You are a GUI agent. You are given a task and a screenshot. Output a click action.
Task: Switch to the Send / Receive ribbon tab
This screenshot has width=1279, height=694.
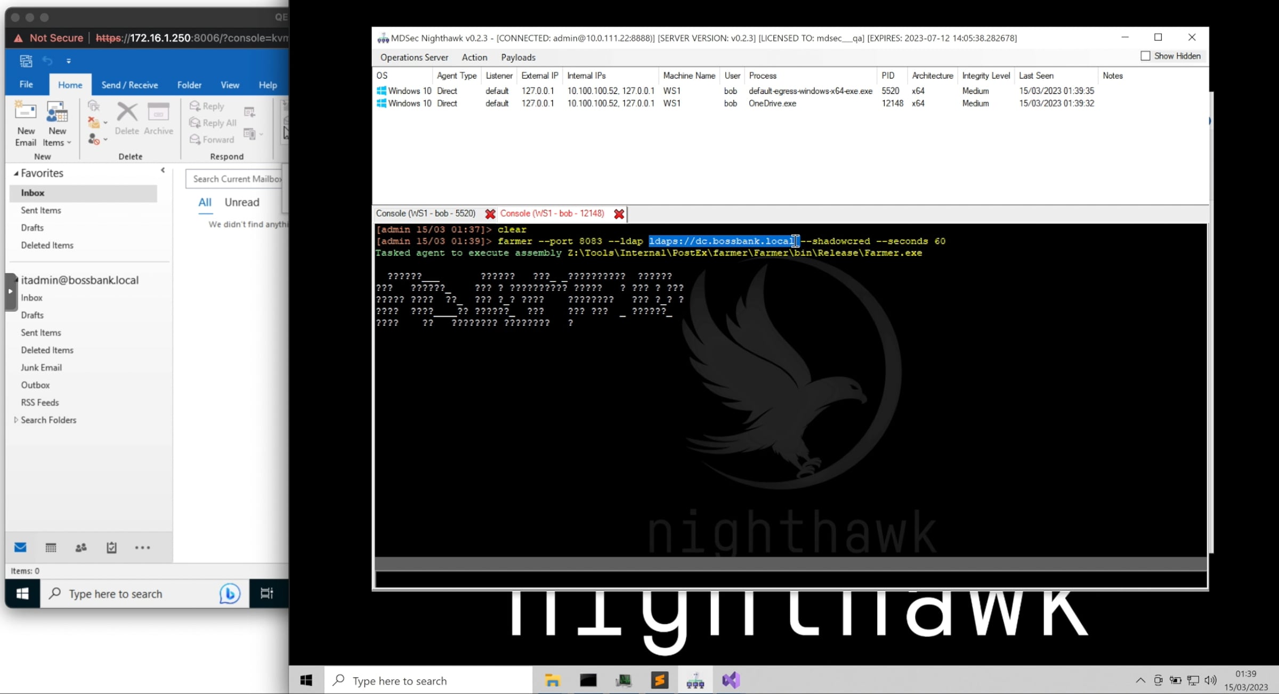(129, 85)
